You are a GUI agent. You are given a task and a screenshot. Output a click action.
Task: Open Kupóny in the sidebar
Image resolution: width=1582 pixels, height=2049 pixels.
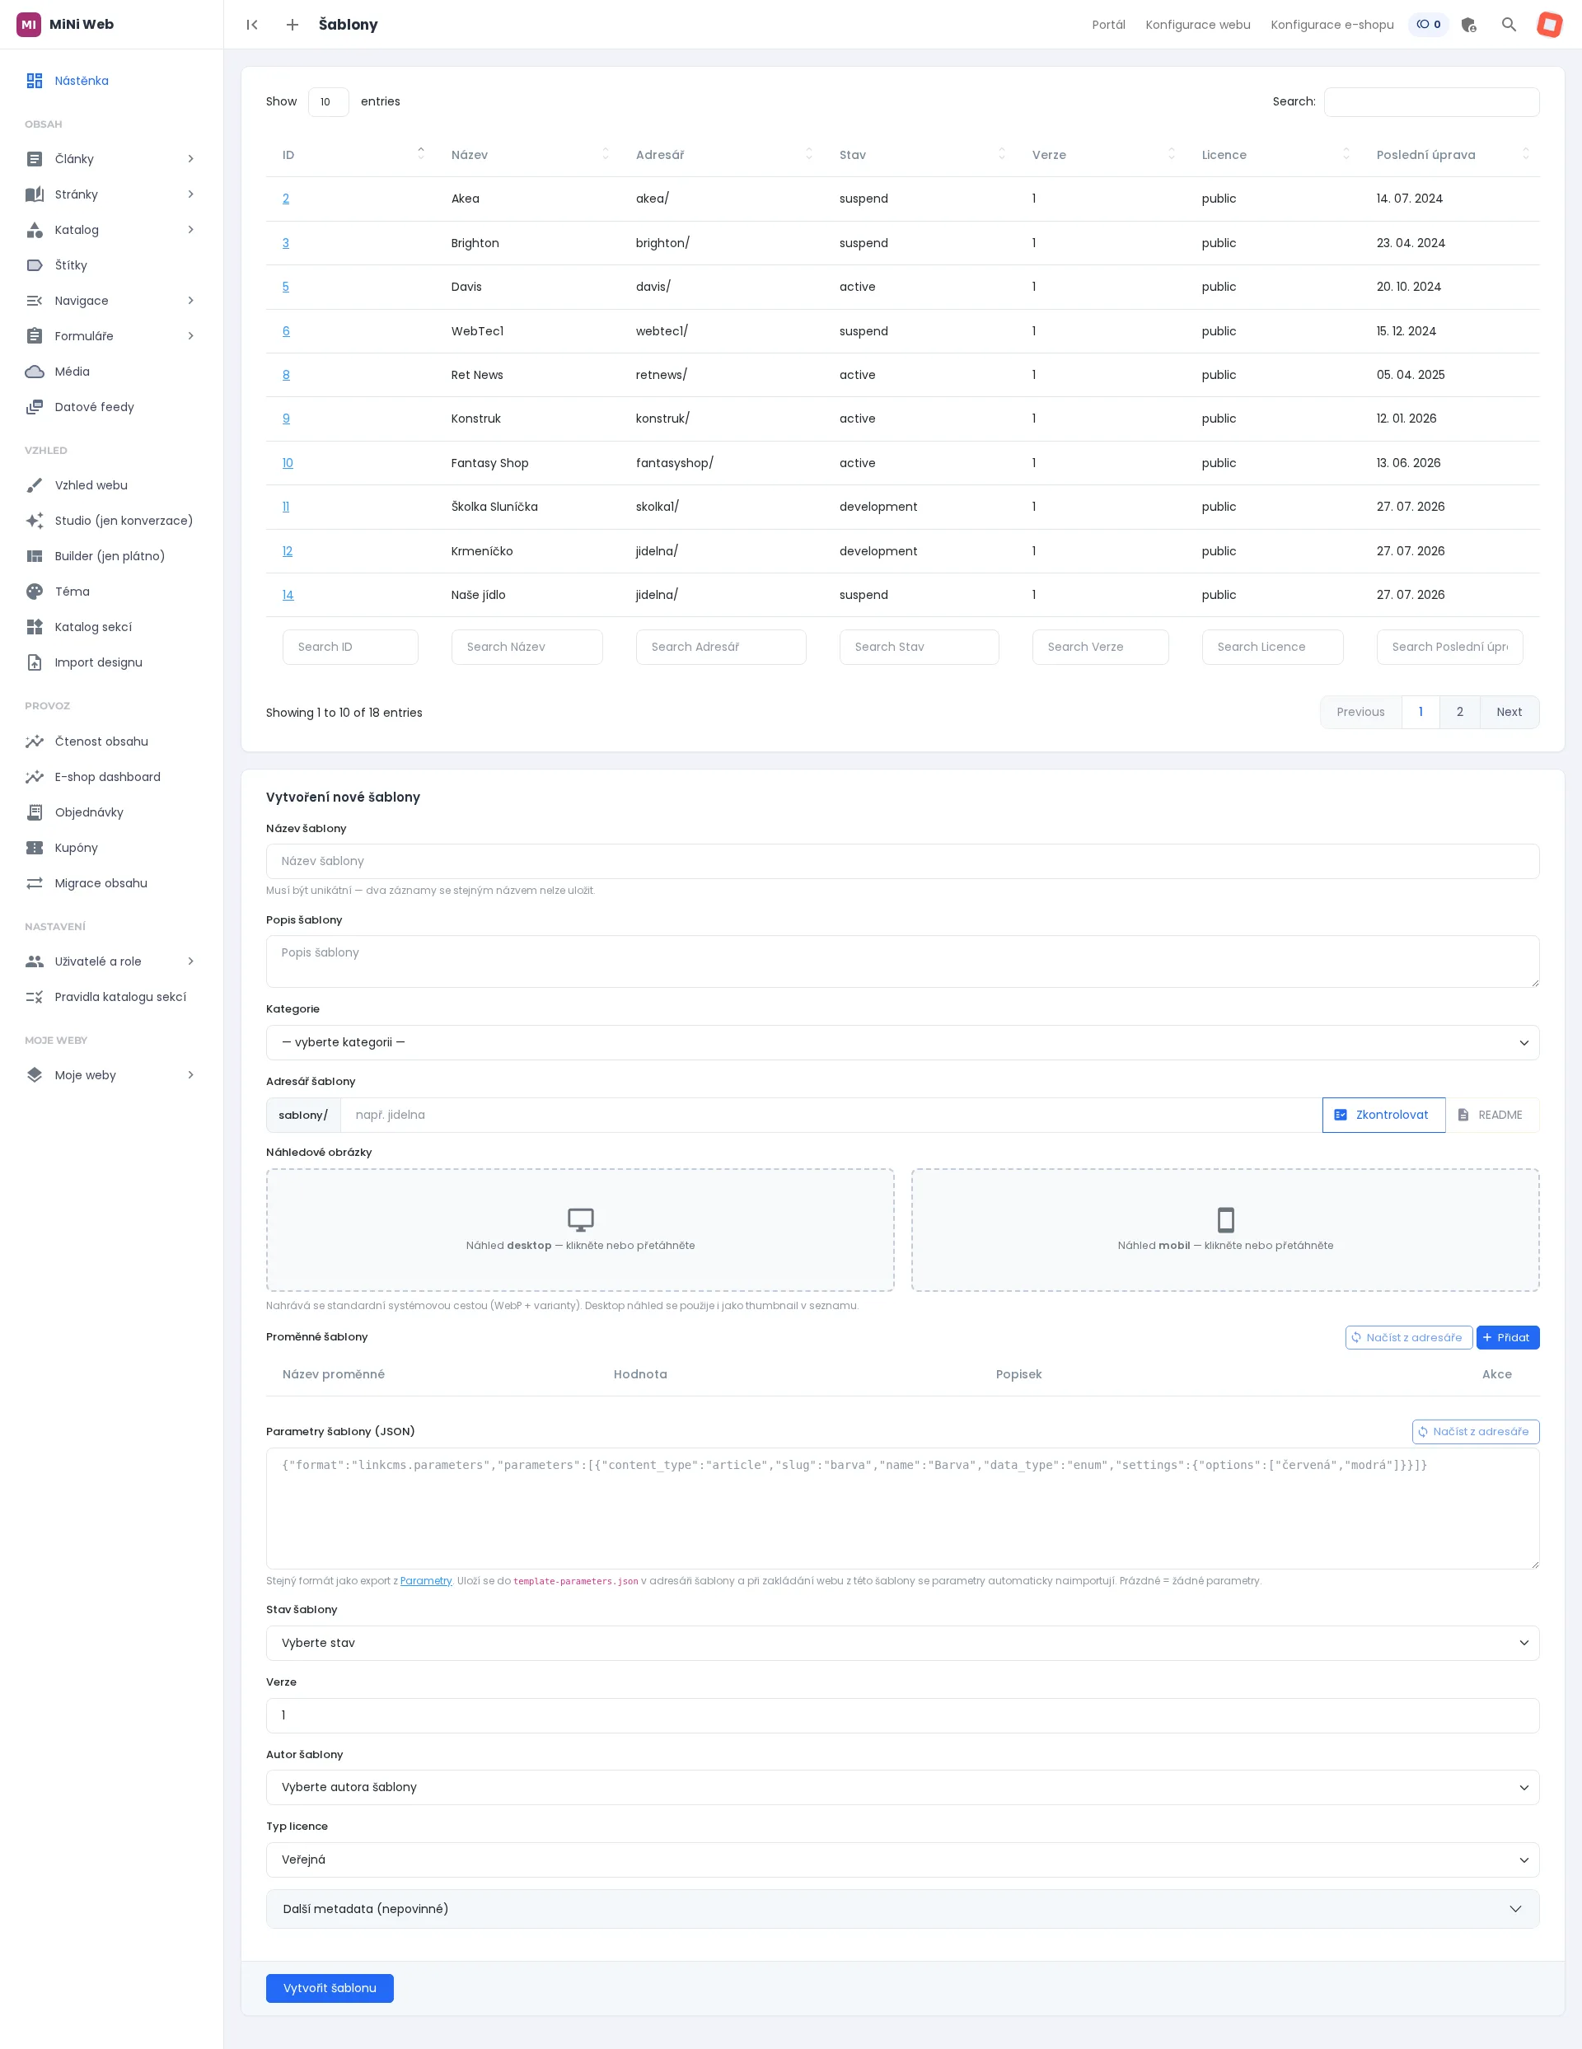(x=112, y=848)
